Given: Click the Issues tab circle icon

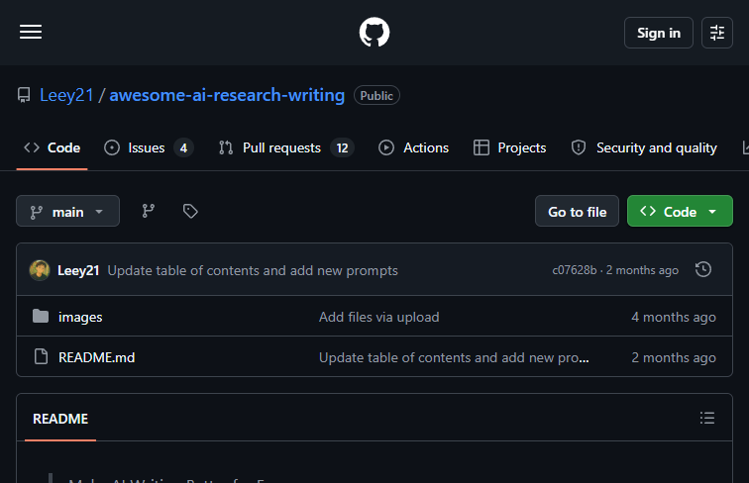Looking at the screenshot, I should click(x=112, y=147).
